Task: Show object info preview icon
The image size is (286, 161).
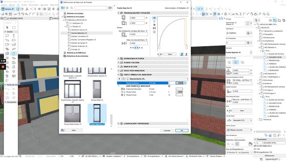Action: [154, 32]
